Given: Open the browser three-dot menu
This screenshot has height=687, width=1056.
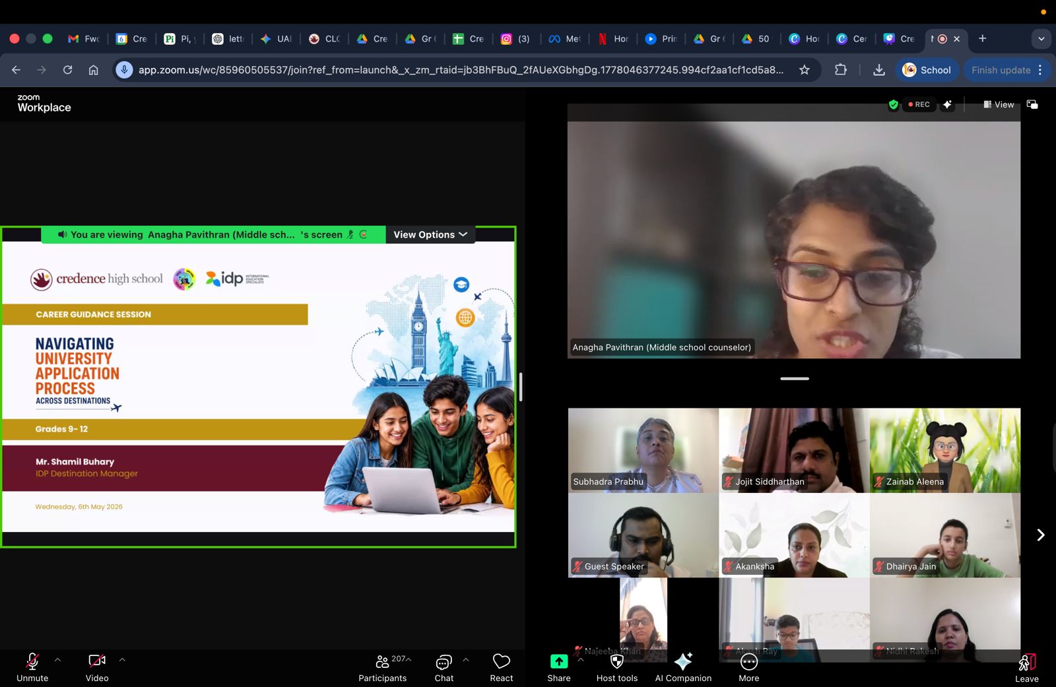Looking at the screenshot, I should (x=1040, y=70).
